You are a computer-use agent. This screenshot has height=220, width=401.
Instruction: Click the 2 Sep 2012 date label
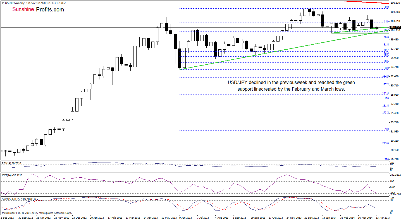[7, 217]
